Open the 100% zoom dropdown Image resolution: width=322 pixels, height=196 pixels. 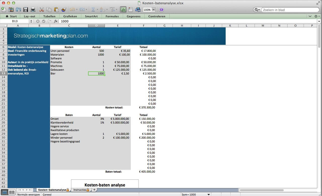[153, 10]
